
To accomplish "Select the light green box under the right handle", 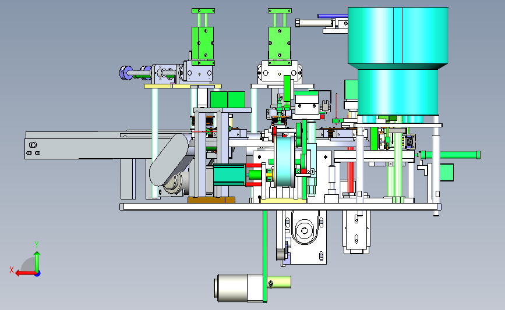I will point(446,172).
